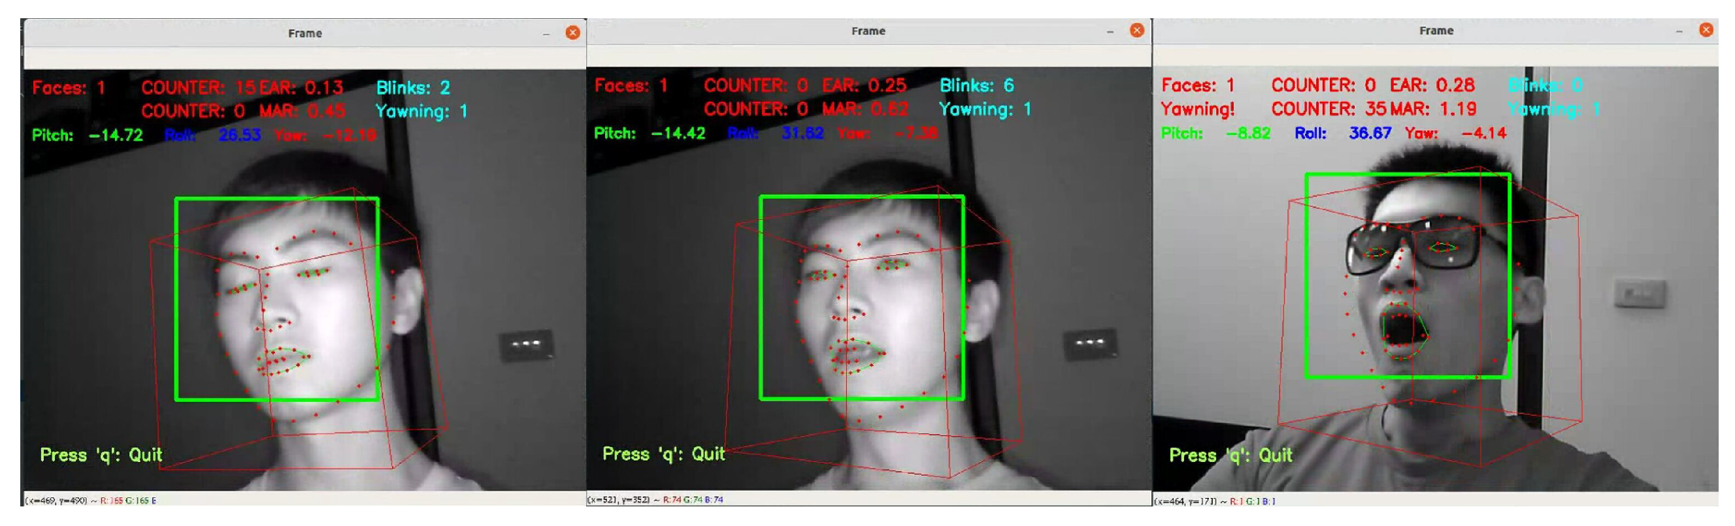This screenshot has height=526, width=1735.
Task: Click the "EAR: 0.13" reading
Action: click(x=301, y=87)
